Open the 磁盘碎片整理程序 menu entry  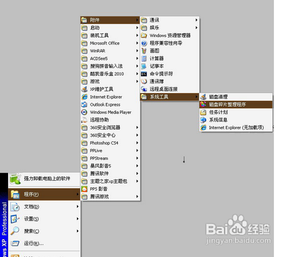236,104
